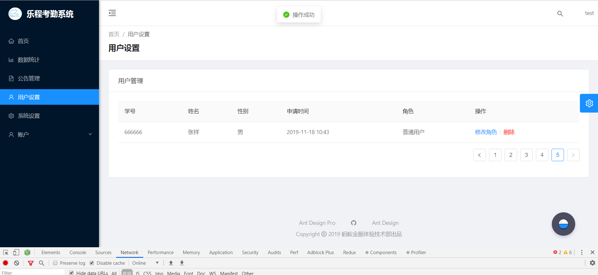
Task: Switch to the Security tab
Action: coord(250,253)
